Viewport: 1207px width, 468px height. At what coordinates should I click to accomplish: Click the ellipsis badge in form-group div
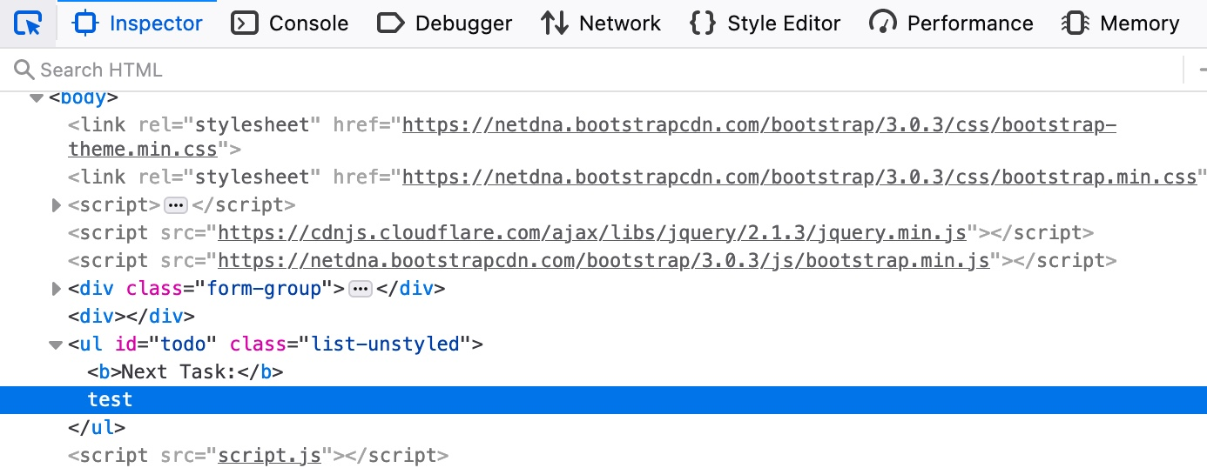coord(360,289)
